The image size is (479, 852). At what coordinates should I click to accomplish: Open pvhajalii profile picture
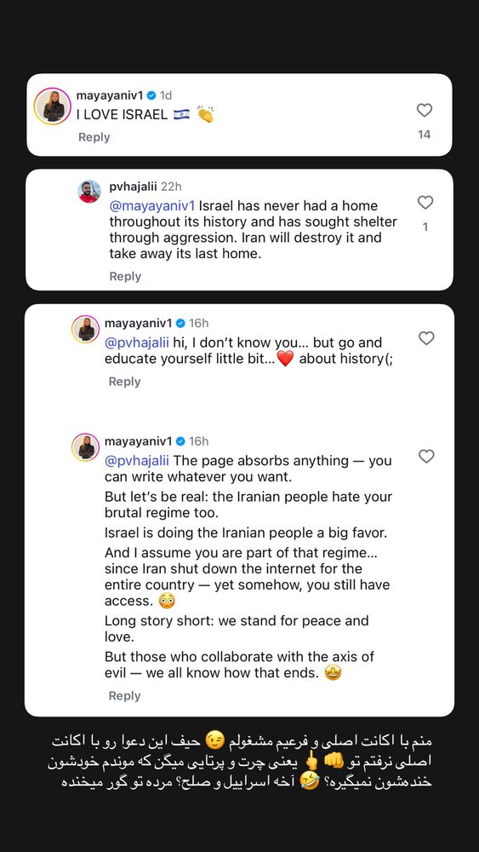coord(89,192)
